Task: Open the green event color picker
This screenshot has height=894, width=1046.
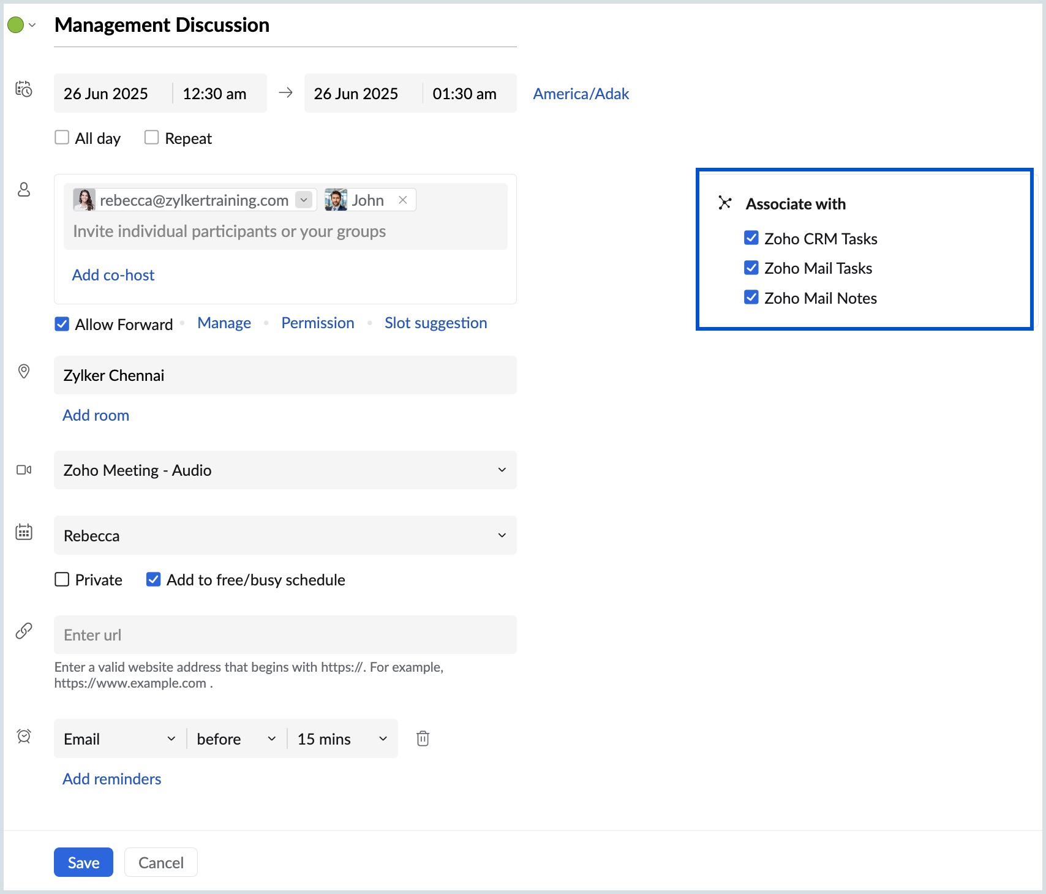Action: tap(21, 25)
